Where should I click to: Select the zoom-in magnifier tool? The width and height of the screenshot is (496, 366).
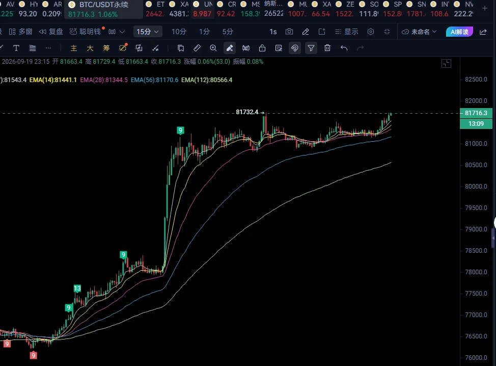(x=213, y=48)
